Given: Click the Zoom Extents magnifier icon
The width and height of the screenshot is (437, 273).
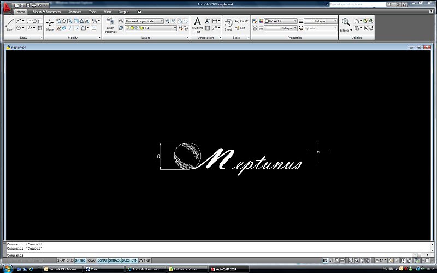Looking at the screenshot, I should tap(346, 22).
